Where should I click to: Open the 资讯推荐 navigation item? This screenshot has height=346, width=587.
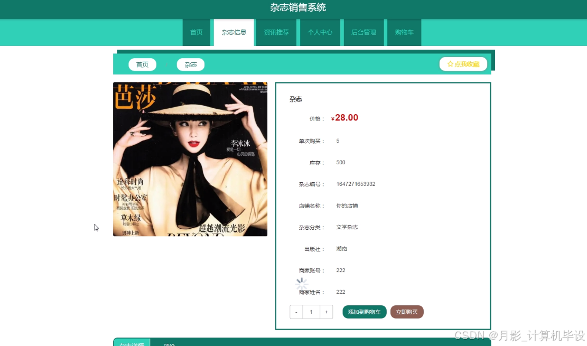(x=276, y=32)
